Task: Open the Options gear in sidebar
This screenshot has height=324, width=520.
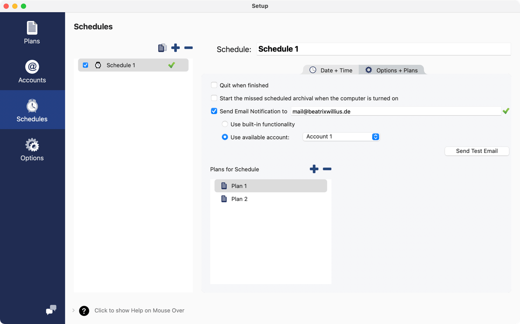Action: coord(32,149)
